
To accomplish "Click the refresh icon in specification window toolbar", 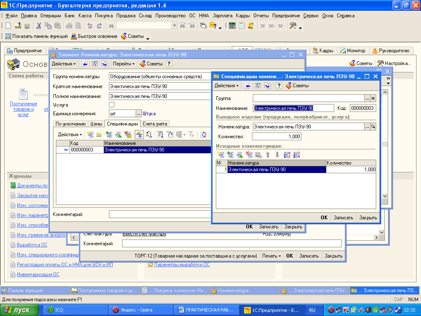I will pyautogui.click(x=258, y=86).
